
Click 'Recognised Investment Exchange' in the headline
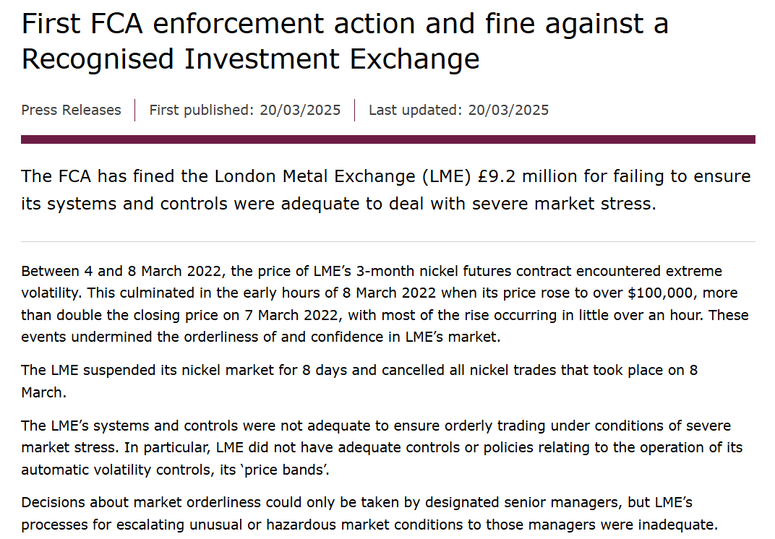pos(250,59)
